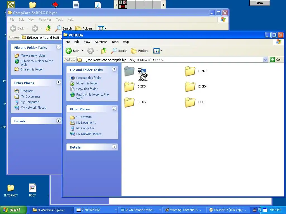Image resolution: width=286 pixels, height=214 pixels.
Task: Open Tools menu in POHODA window
Action: click(115, 42)
